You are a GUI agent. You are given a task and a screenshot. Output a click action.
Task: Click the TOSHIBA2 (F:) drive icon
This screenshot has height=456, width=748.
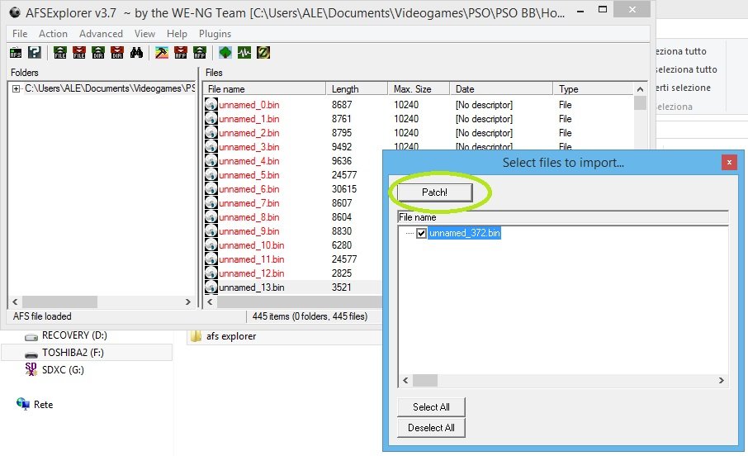[x=31, y=354]
